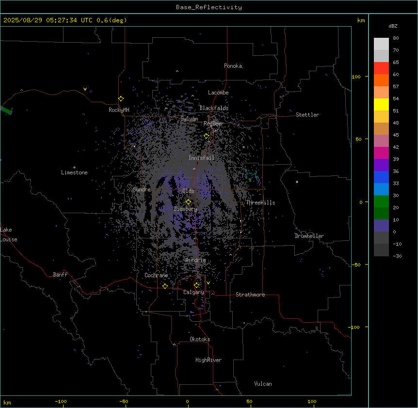
Task: Select the yellow diamond marker below Cochrane
Action: tap(165, 286)
